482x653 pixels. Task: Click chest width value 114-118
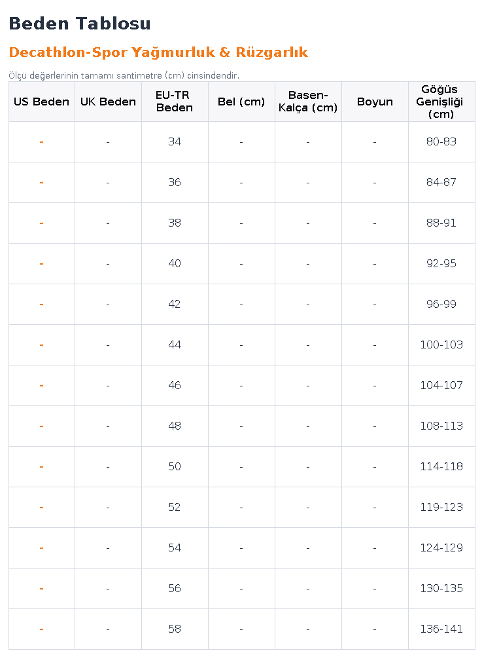coord(441,466)
